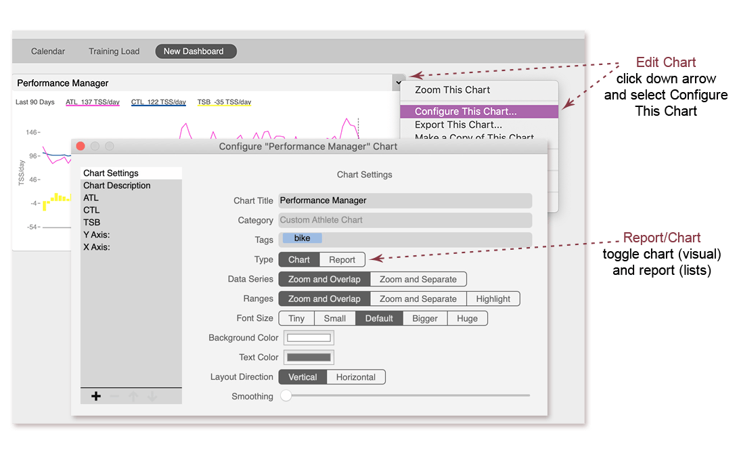Switch to the Calendar tab
This screenshot has width=737, height=459.
[48, 51]
